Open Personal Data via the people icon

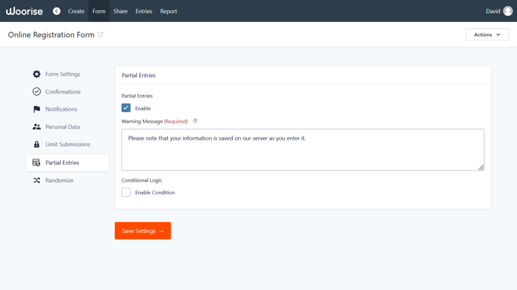[x=36, y=126]
